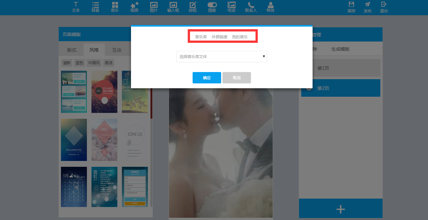This screenshot has width=428, height=220.
Task: Add a new page with plus button
Action: 340,209
